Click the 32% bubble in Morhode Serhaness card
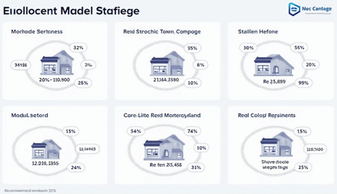 (x=78, y=47)
